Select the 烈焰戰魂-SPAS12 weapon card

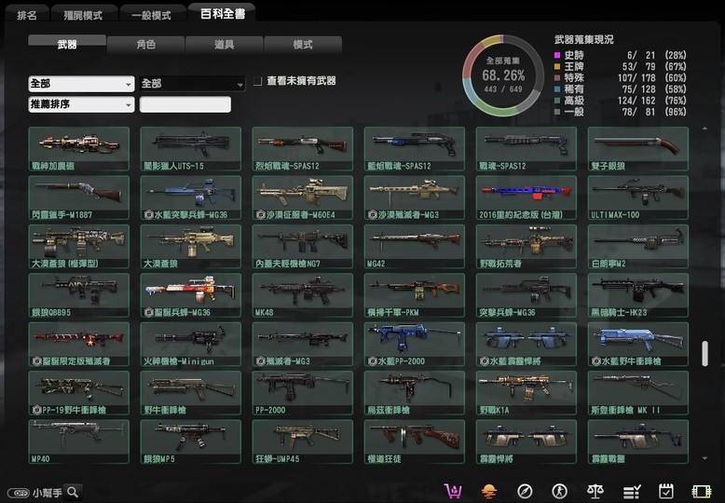[x=302, y=149]
